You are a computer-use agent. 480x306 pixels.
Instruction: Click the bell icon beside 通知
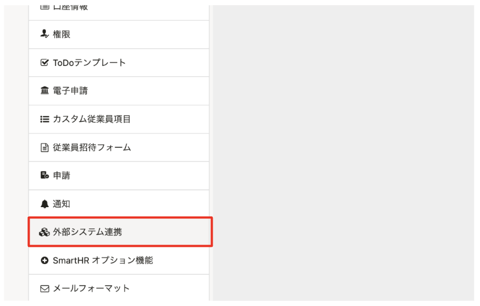click(x=45, y=204)
